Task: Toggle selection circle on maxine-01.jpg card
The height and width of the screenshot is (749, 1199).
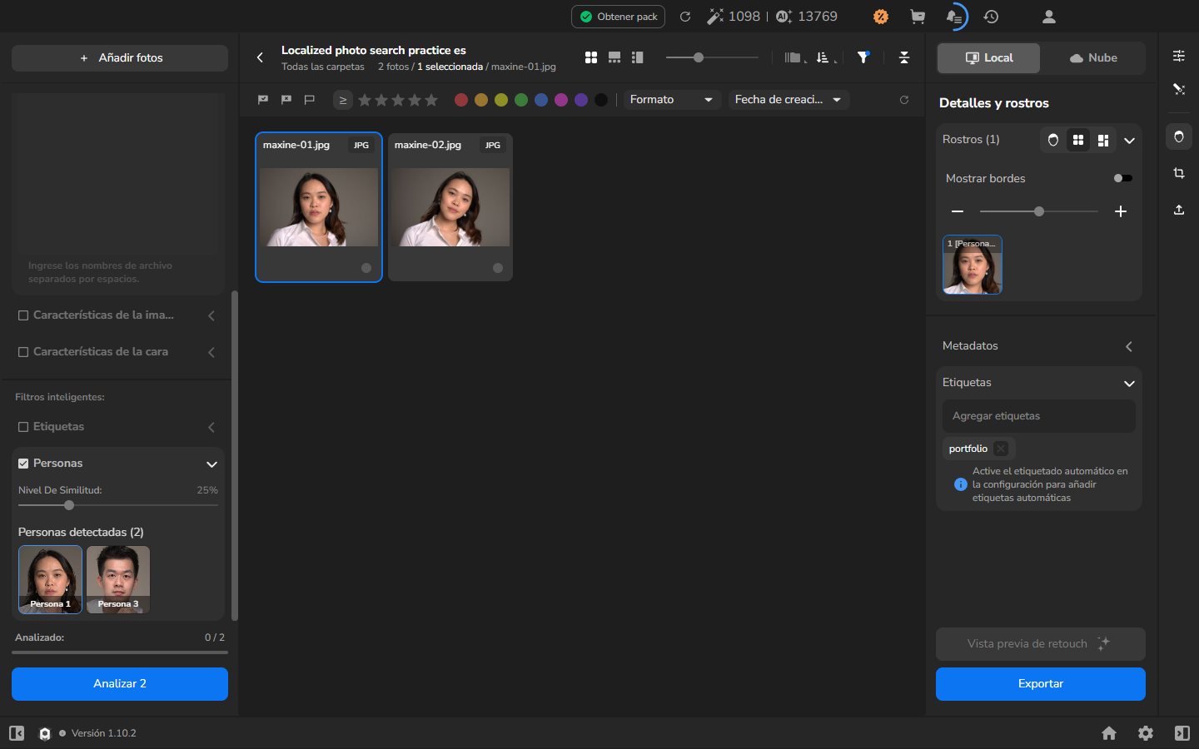Action: (x=366, y=268)
